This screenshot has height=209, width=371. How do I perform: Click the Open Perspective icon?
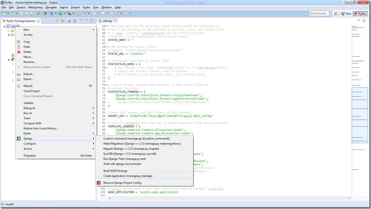click(x=336, y=14)
